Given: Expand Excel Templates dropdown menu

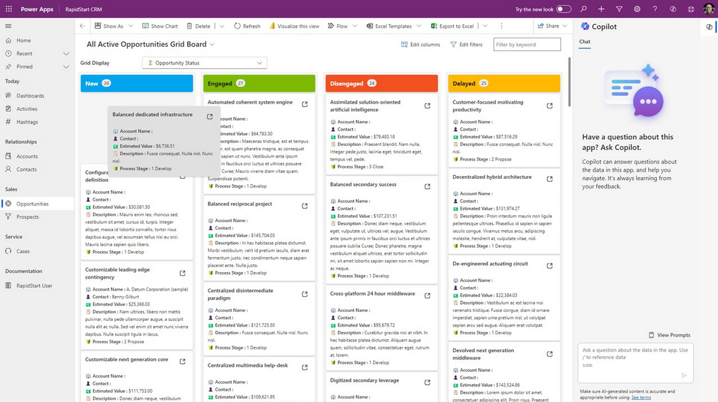Looking at the screenshot, I should tap(418, 26).
